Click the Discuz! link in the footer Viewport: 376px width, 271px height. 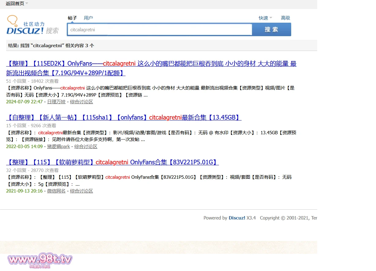pyautogui.click(x=237, y=218)
